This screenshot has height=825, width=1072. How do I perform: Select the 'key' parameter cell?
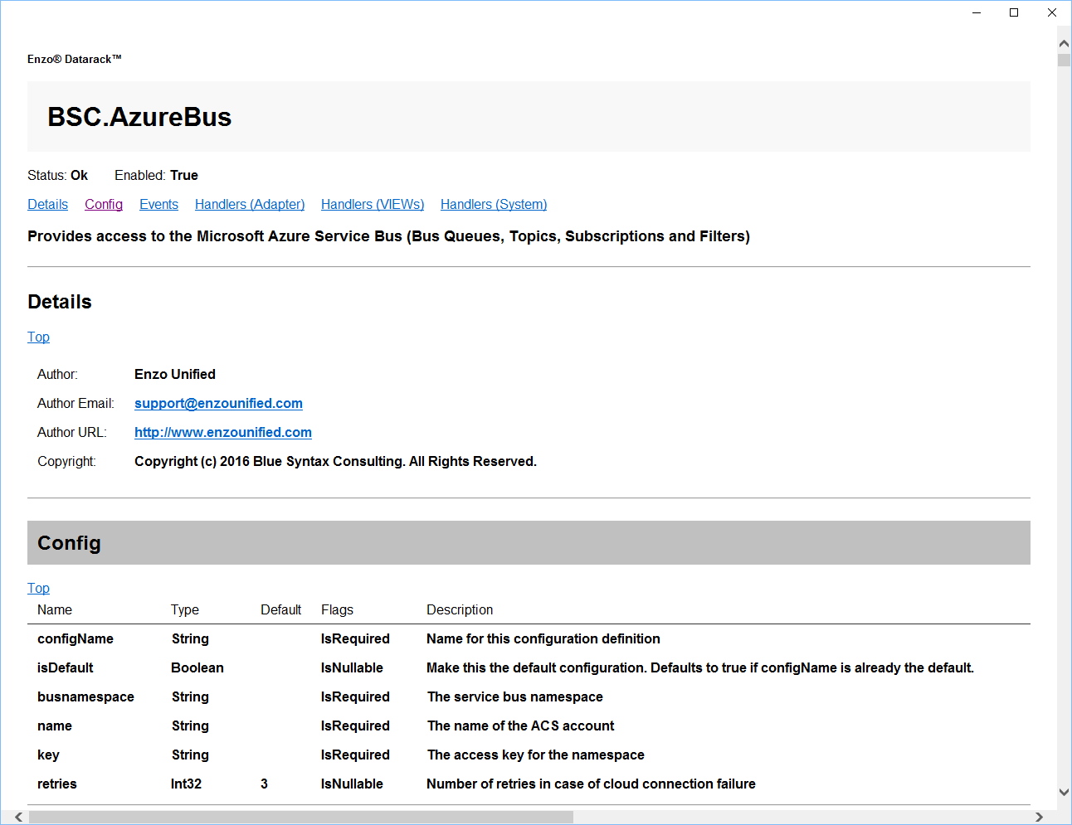coord(48,755)
